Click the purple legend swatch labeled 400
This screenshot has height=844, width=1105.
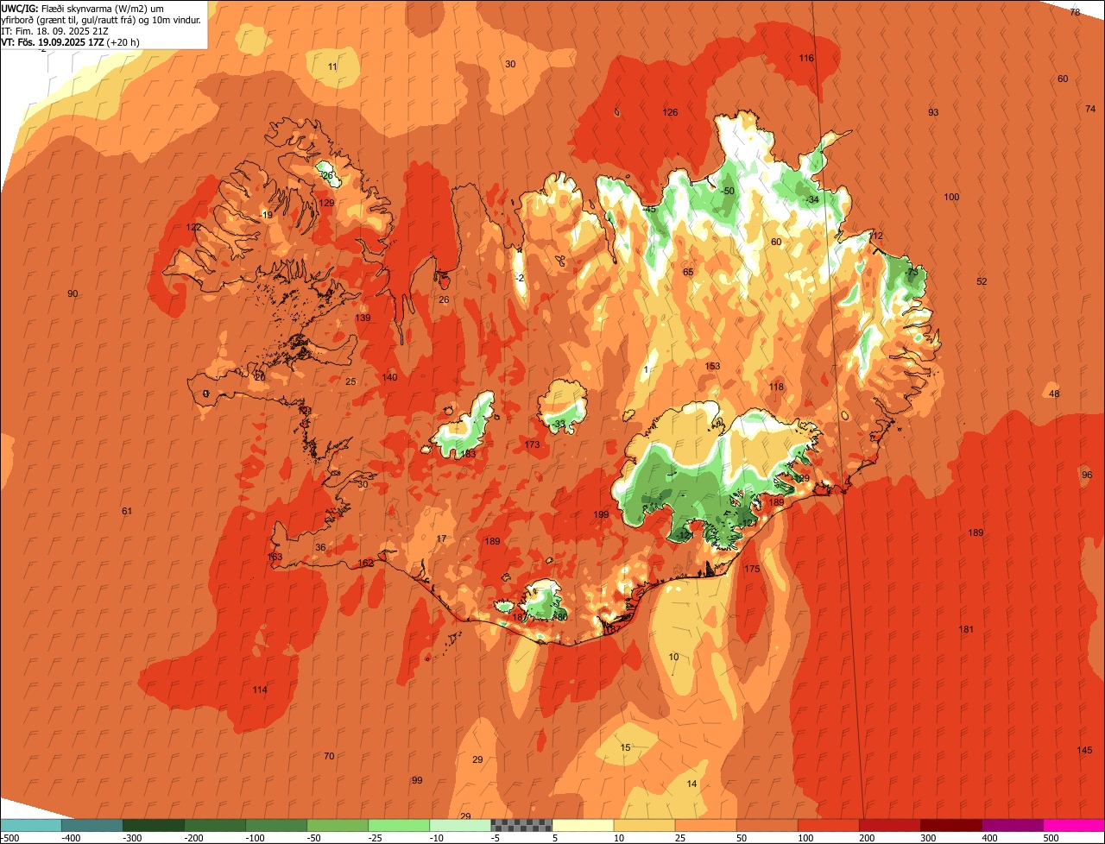[x=1012, y=826]
